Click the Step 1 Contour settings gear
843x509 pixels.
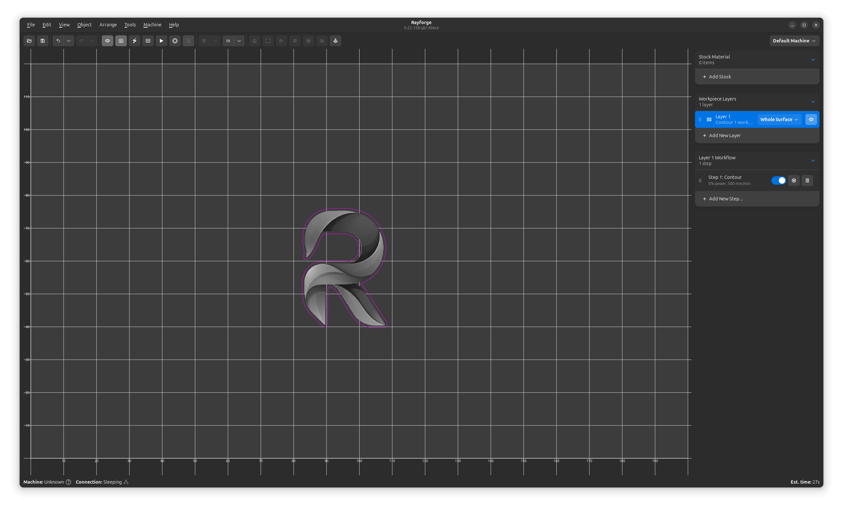pos(794,180)
